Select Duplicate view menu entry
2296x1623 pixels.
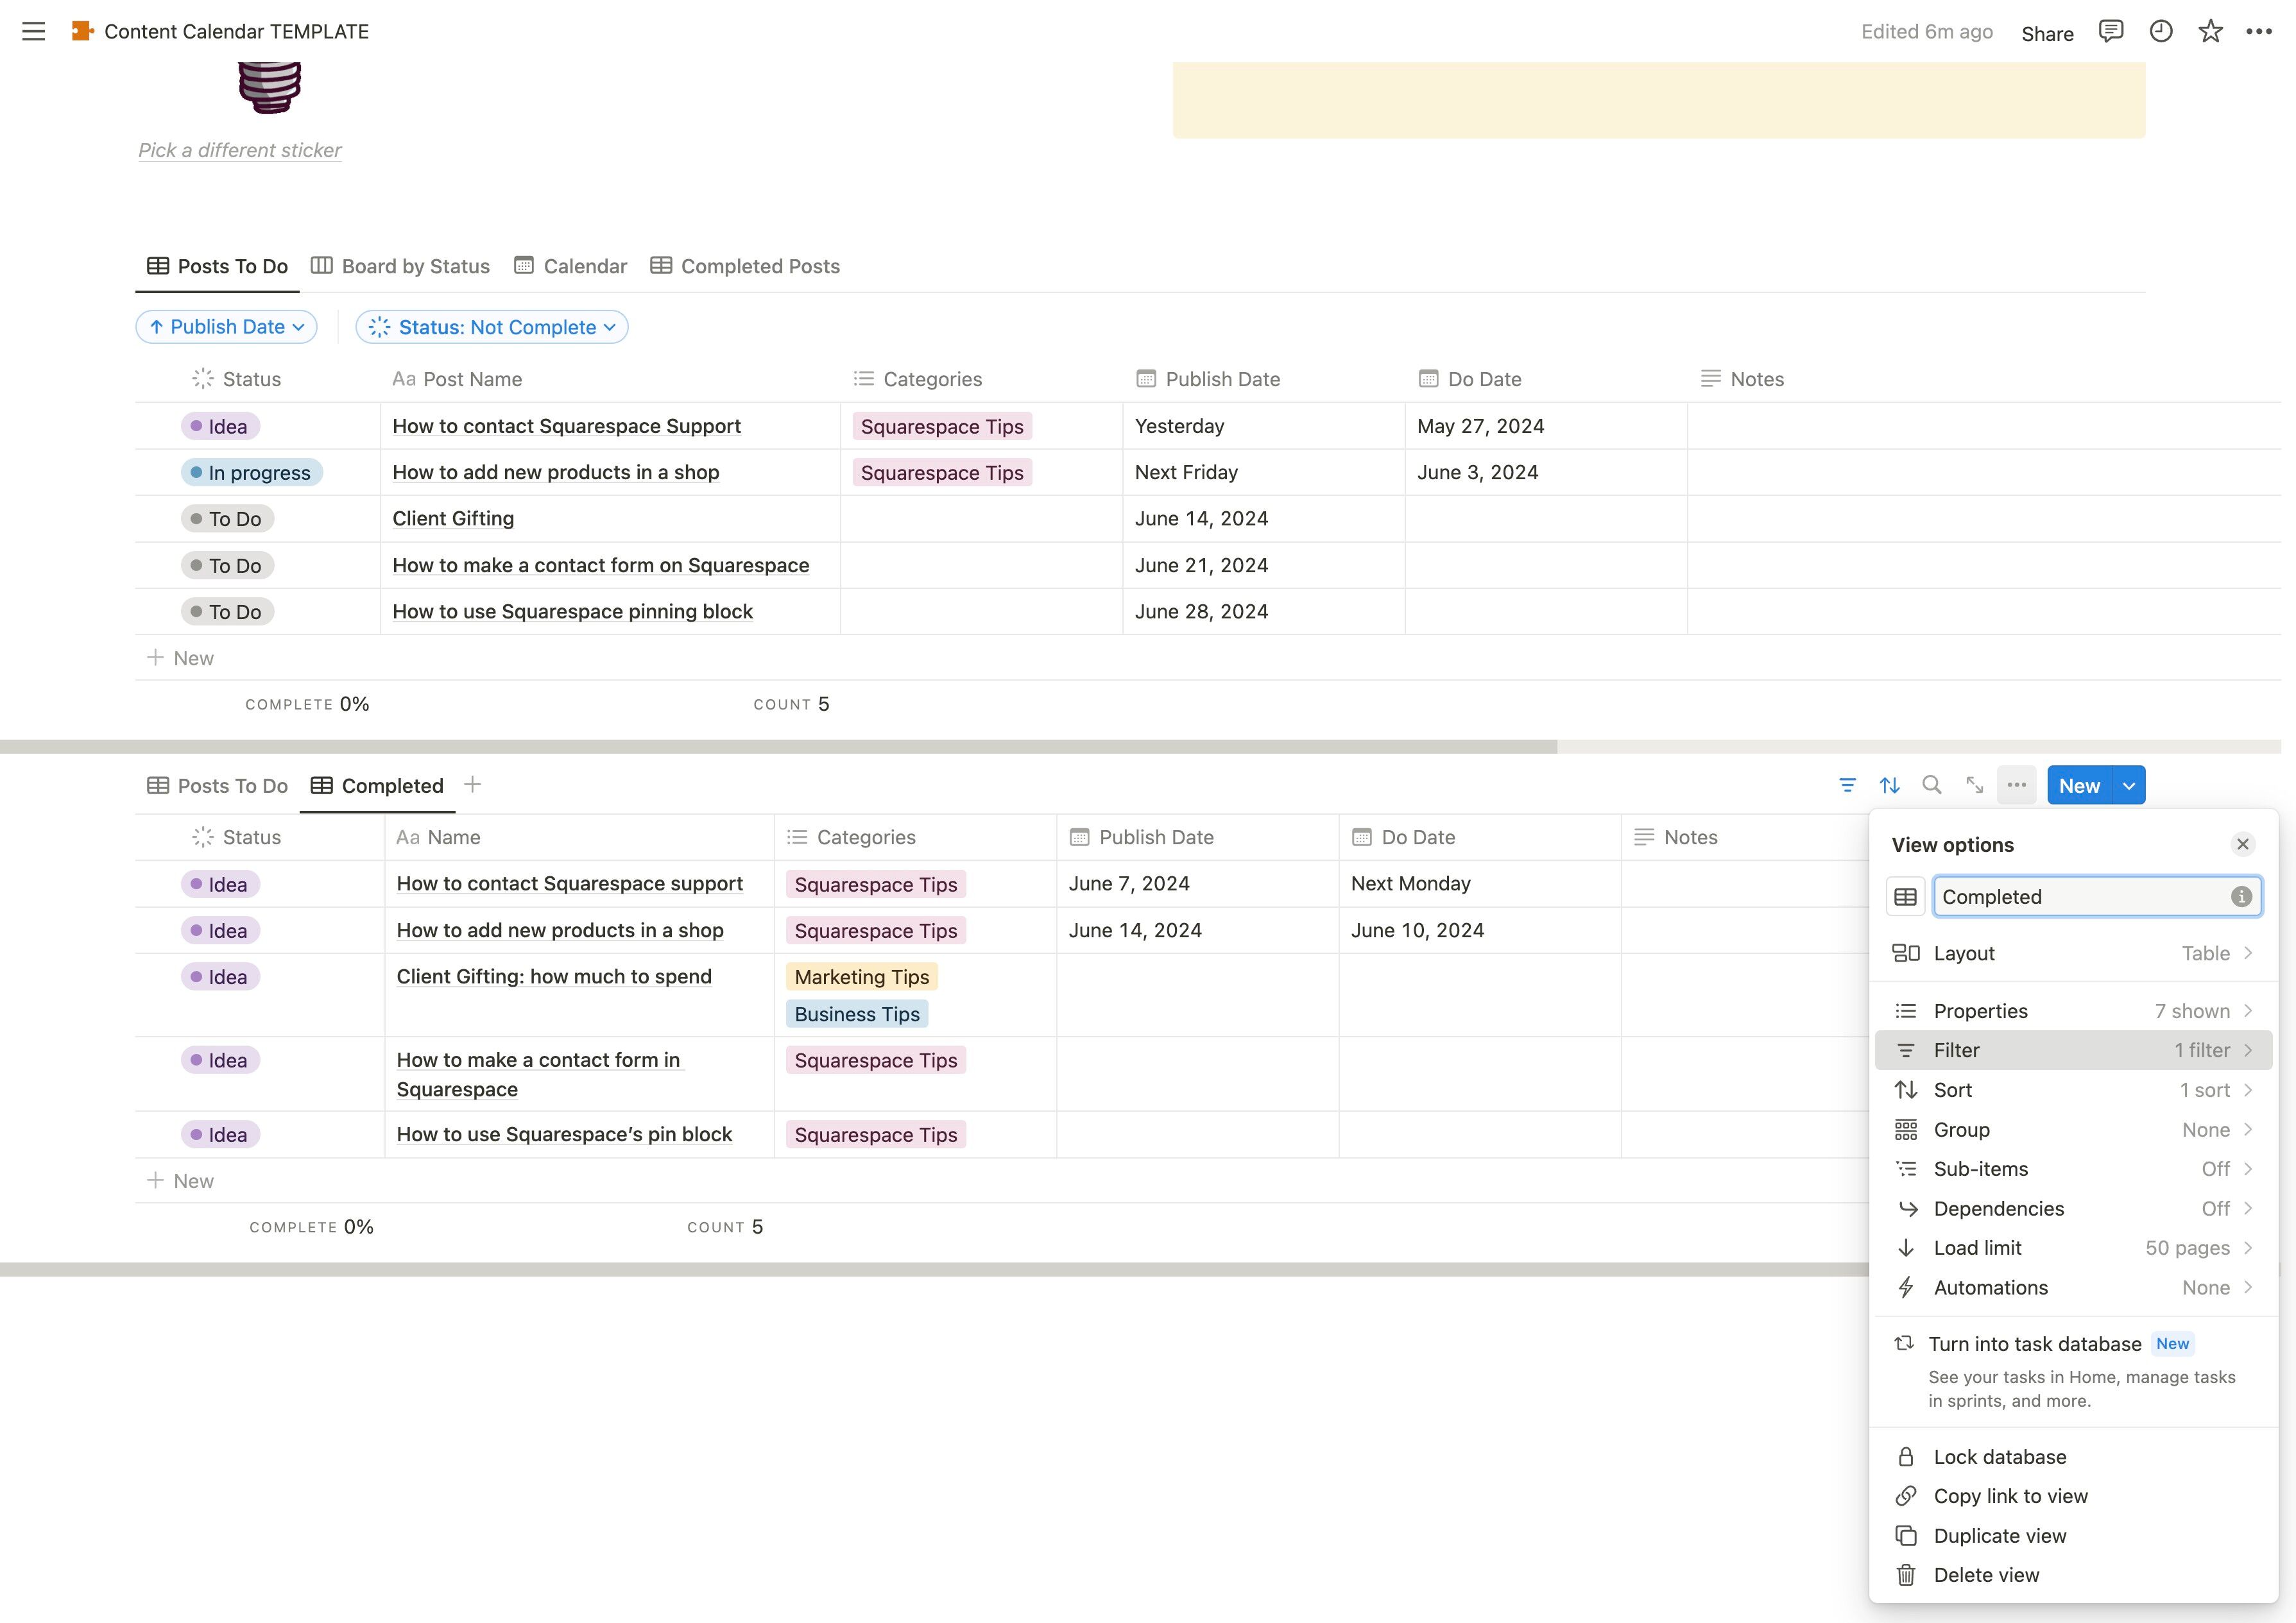2000,1536
